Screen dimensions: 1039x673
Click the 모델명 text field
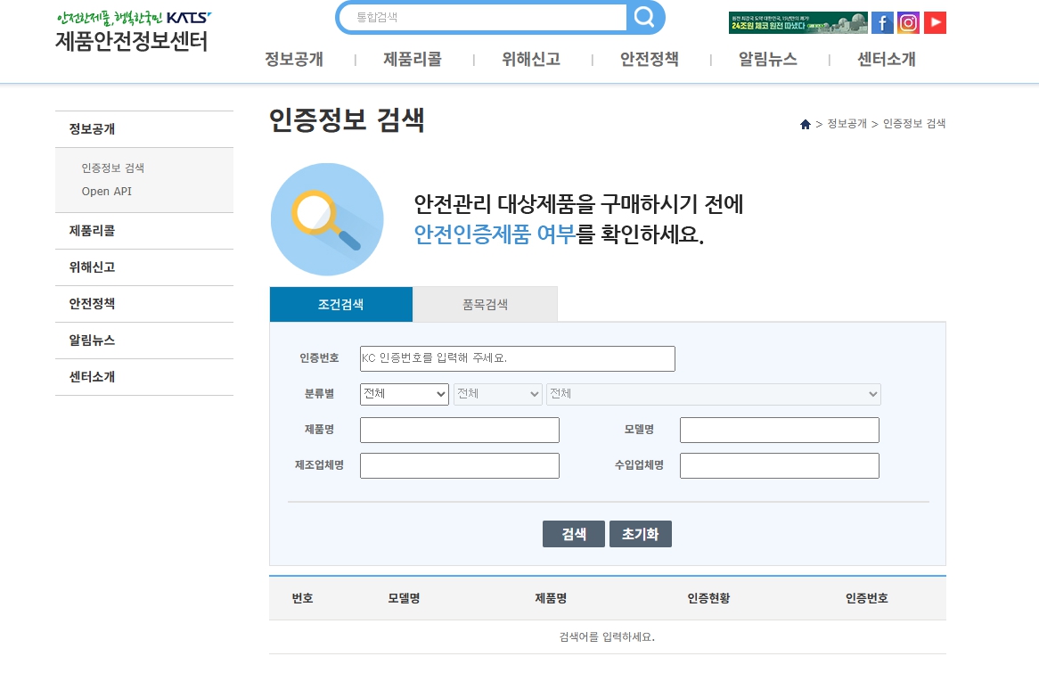[x=779, y=430]
